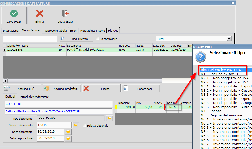Click the Data documento date field
The image size is (252, 149).
[50, 132]
